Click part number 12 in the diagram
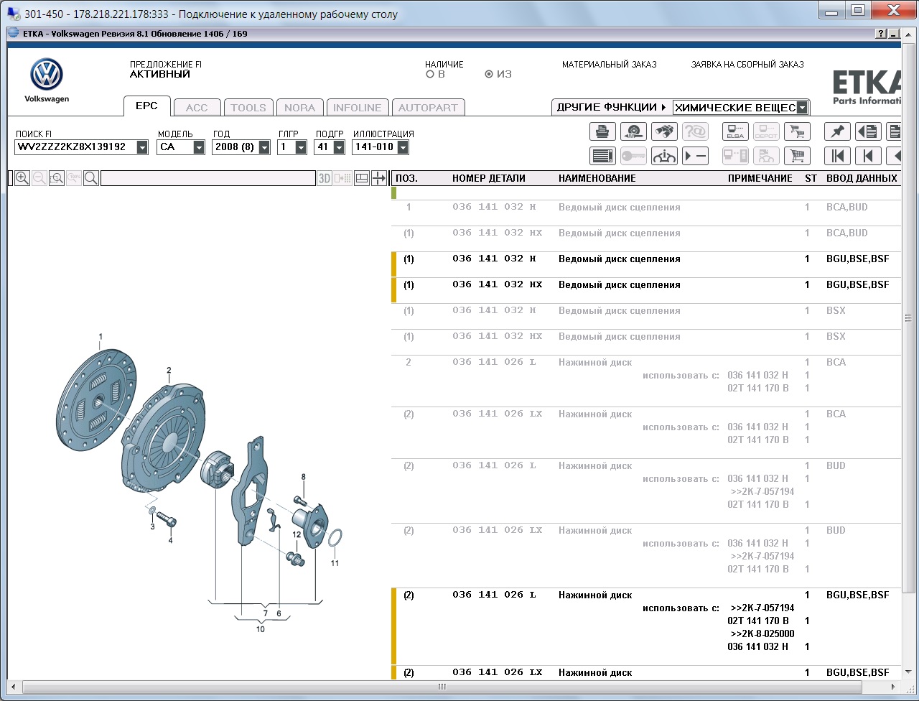Image resolution: width=919 pixels, height=701 pixels. click(x=297, y=534)
